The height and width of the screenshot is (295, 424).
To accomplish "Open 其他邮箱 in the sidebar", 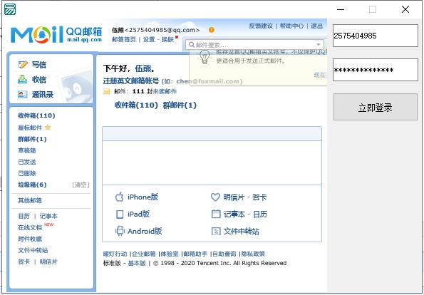I will pos(30,200).
